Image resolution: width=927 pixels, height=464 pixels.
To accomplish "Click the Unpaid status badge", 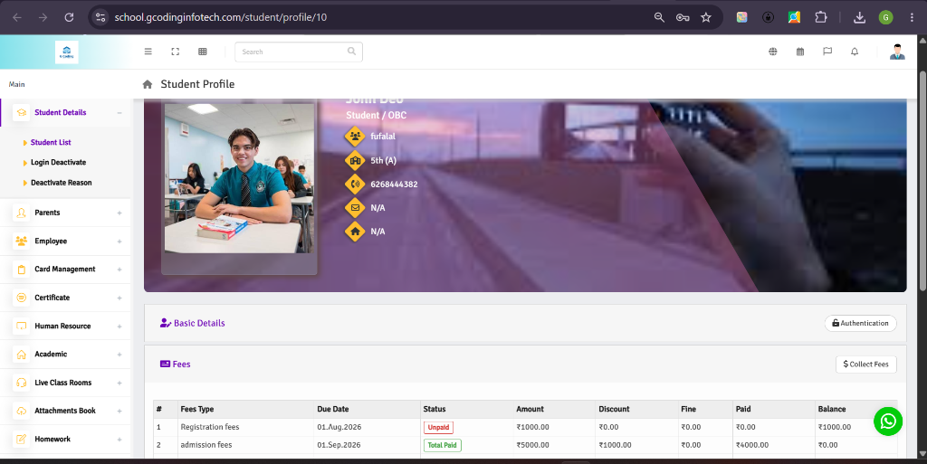I will click(x=439, y=428).
